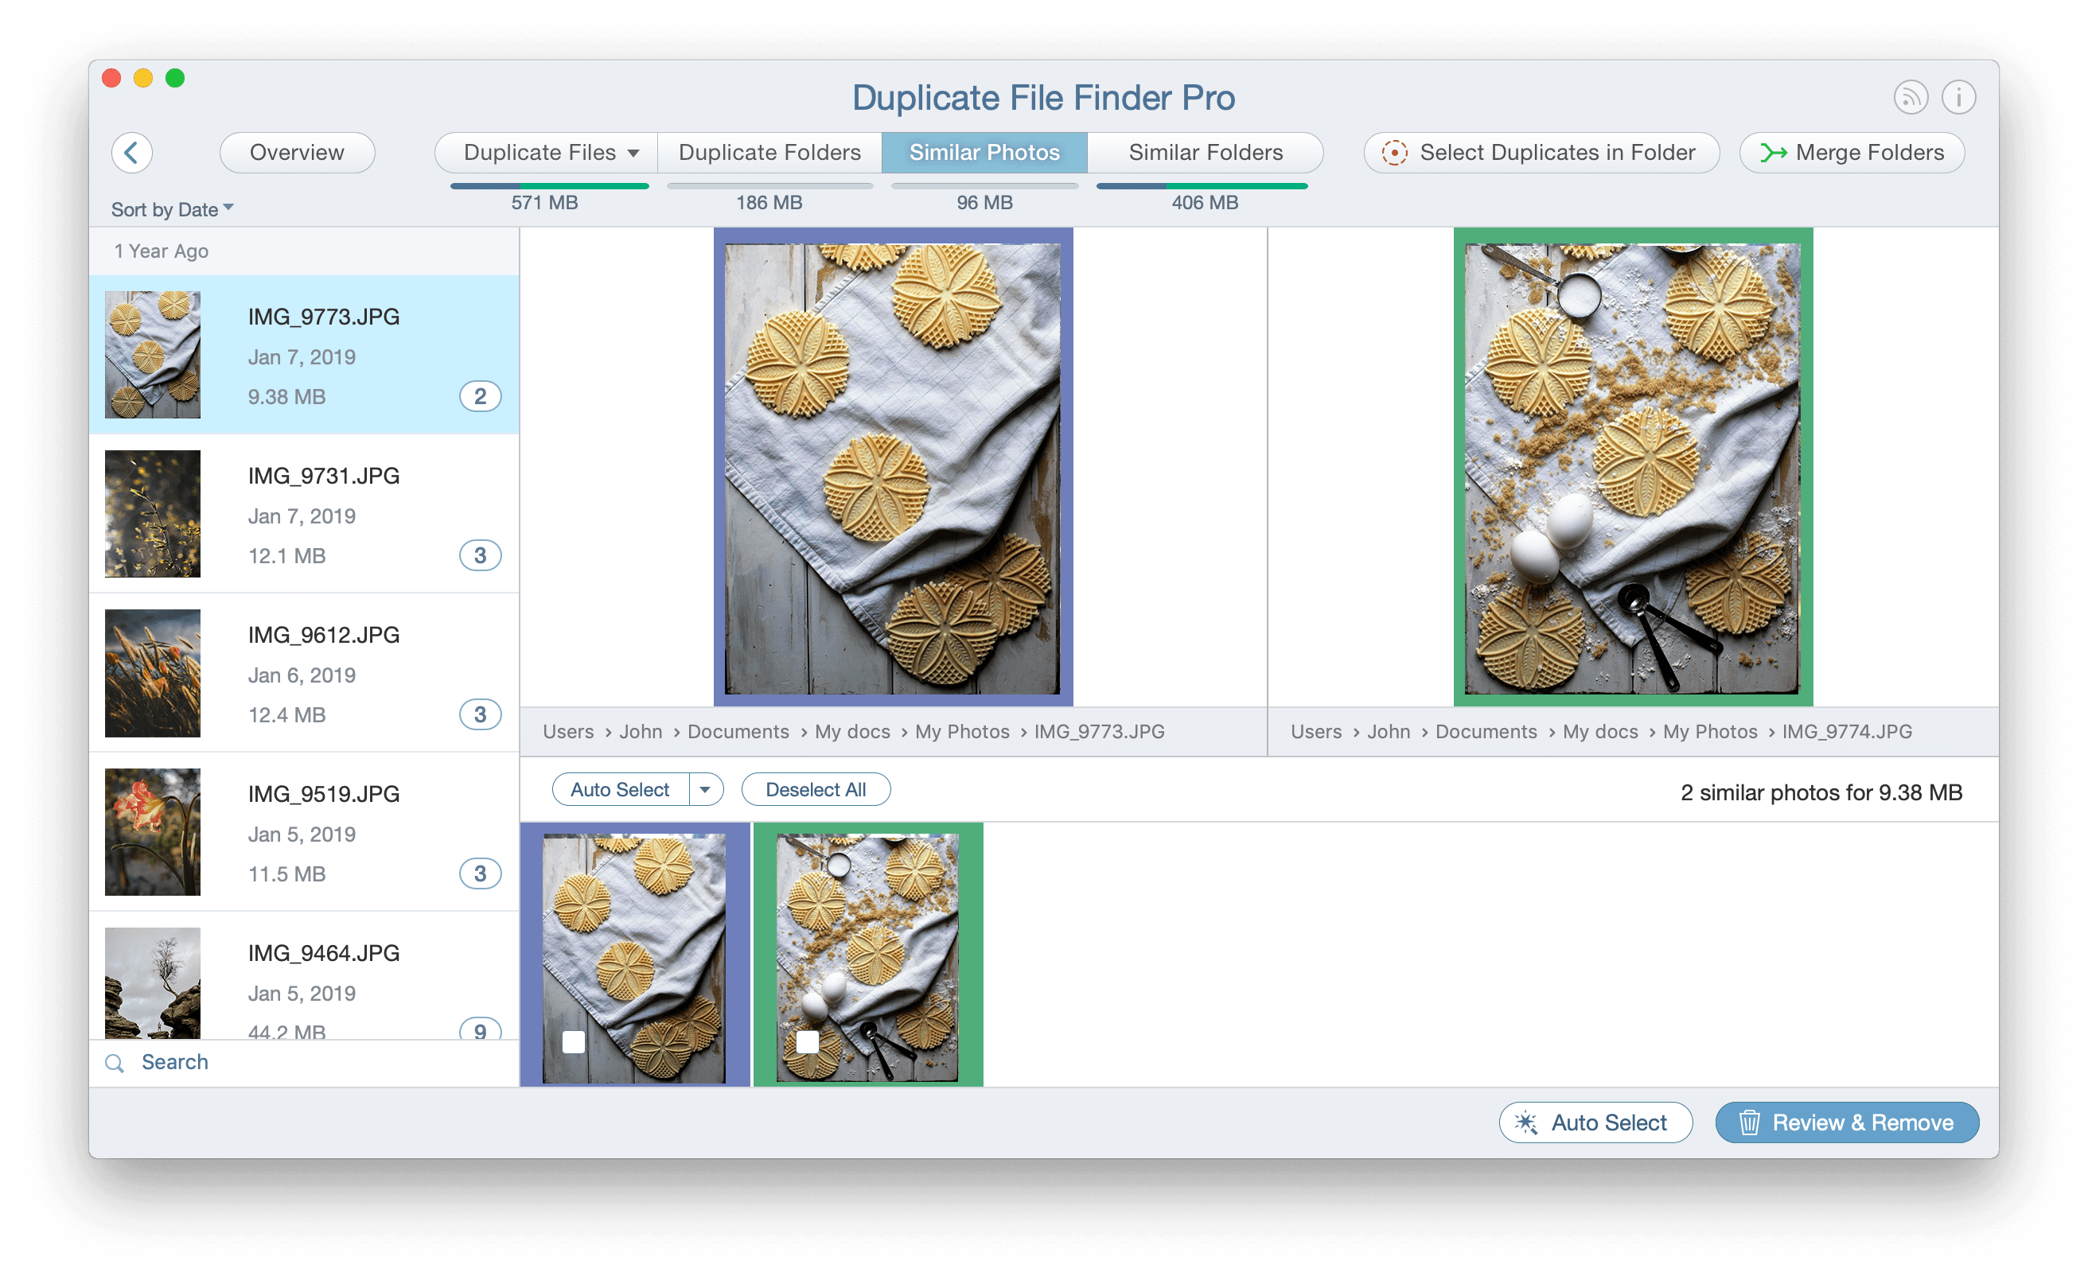Click Sort by Date dropdown label
Viewport: 2088px width, 1276px height.
click(169, 208)
